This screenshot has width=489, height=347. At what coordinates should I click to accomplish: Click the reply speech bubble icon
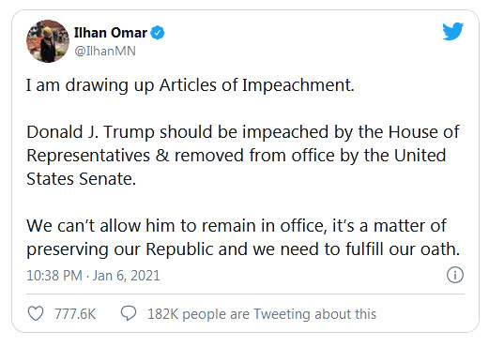(129, 313)
